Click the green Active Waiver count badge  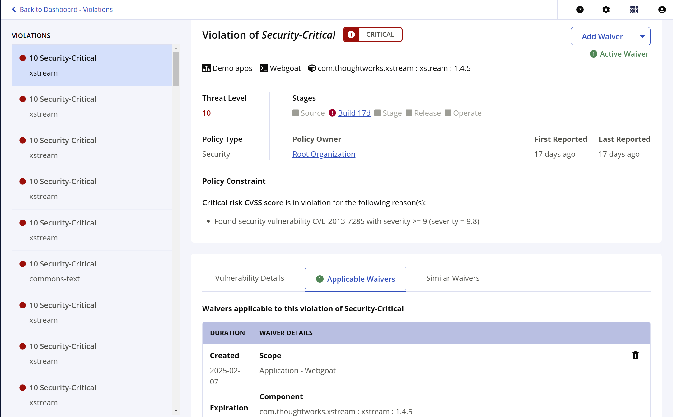tap(594, 54)
